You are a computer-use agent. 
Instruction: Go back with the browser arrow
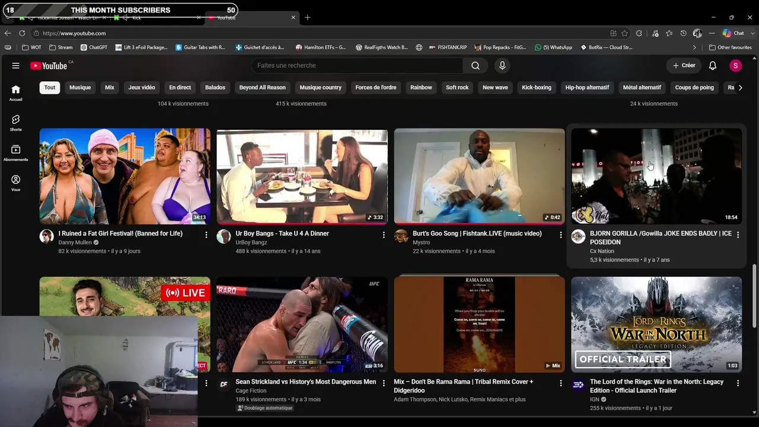[x=8, y=33]
